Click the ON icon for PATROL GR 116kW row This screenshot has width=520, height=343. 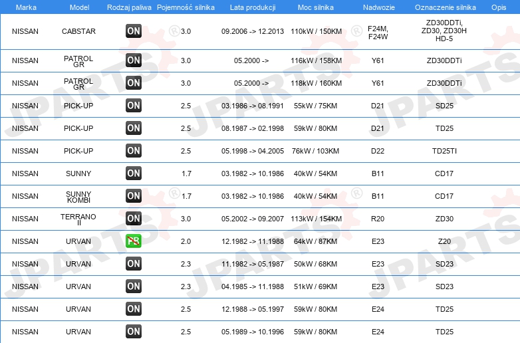(134, 60)
